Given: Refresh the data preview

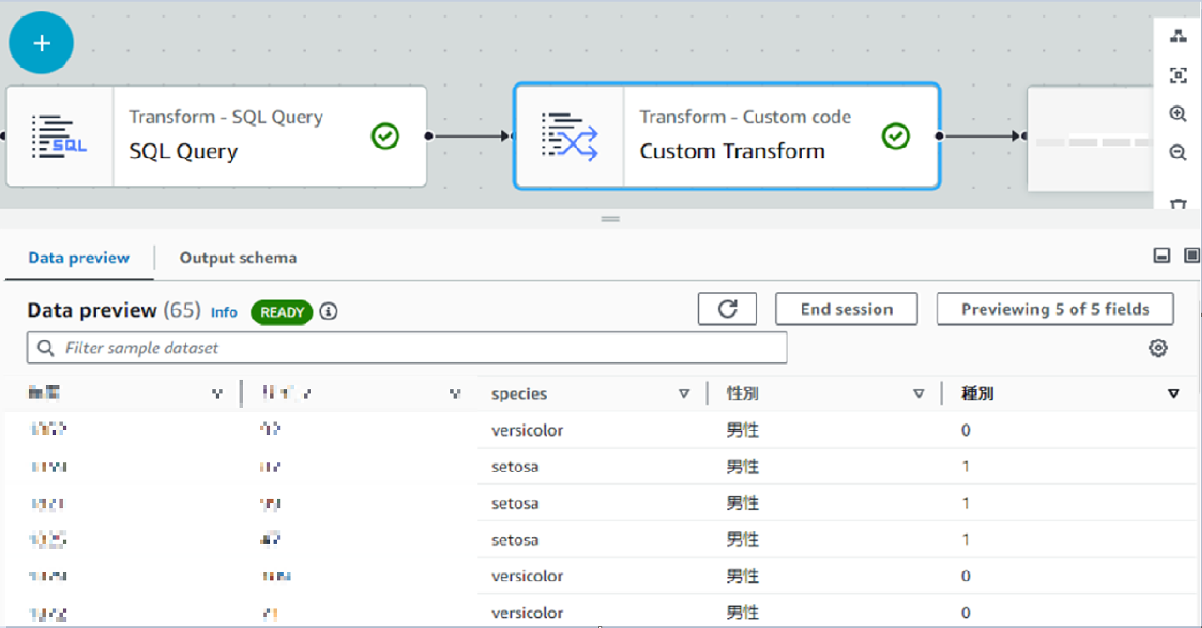Looking at the screenshot, I should [727, 309].
